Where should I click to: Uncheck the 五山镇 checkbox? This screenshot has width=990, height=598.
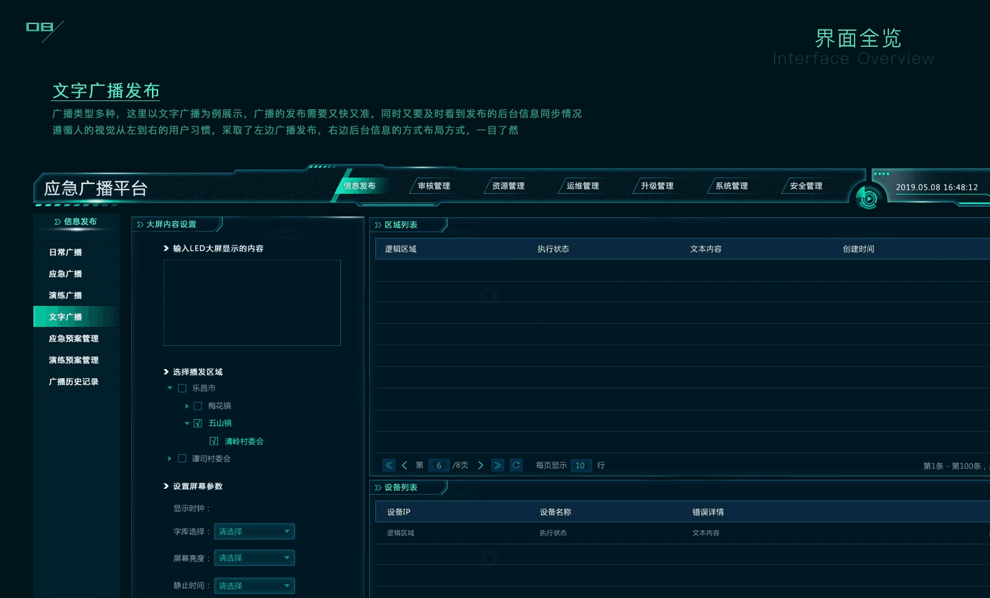coord(198,423)
